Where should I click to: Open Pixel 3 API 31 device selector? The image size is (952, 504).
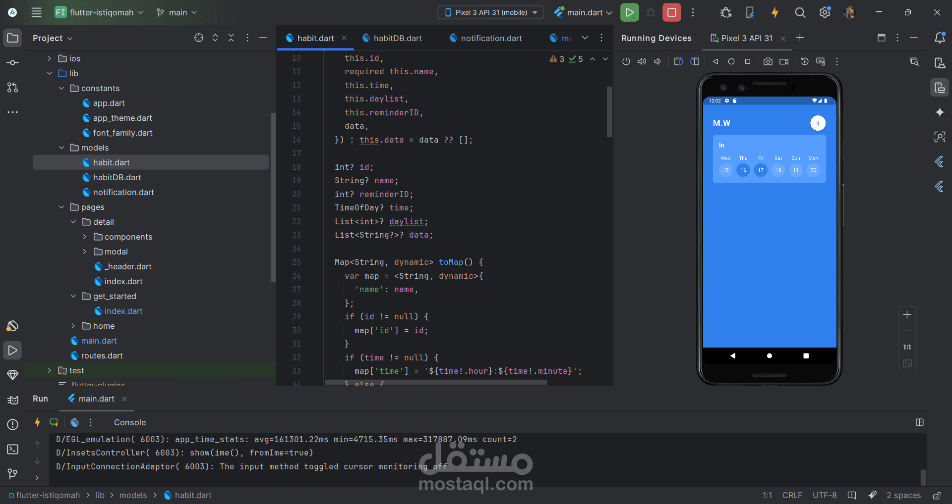point(490,12)
